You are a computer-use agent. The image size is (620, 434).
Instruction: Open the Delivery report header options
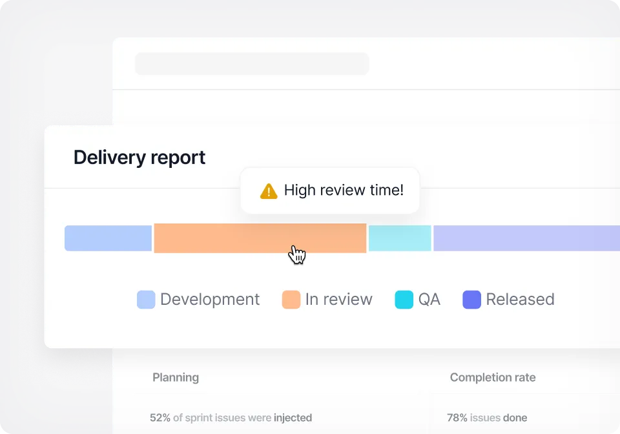coord(139,157)
